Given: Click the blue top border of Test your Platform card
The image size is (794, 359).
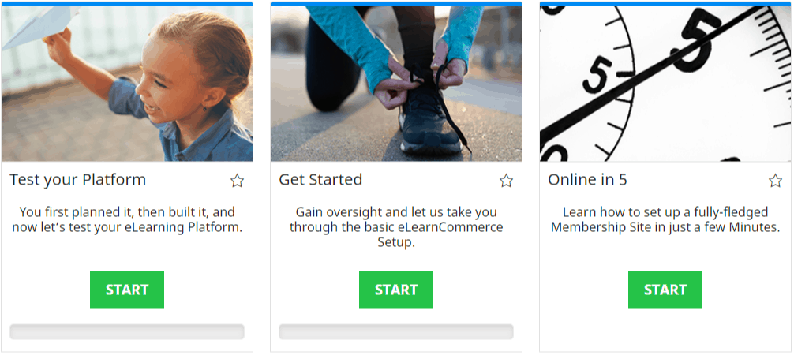Looking at the screenshot, I should tap(127, 3).
